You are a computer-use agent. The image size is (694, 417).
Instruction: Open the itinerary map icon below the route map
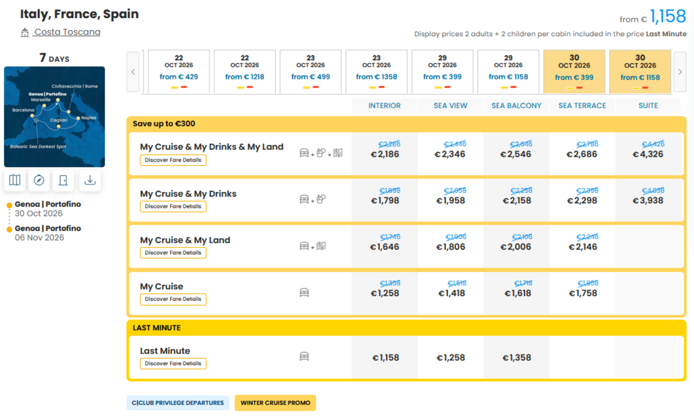click(x=15, y=180)
